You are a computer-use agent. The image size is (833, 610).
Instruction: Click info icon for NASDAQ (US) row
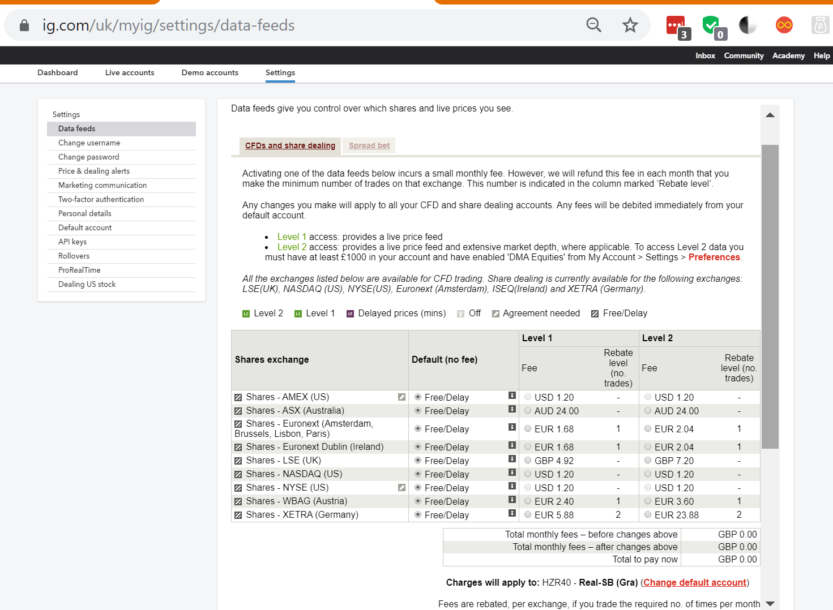coord(512,472)
